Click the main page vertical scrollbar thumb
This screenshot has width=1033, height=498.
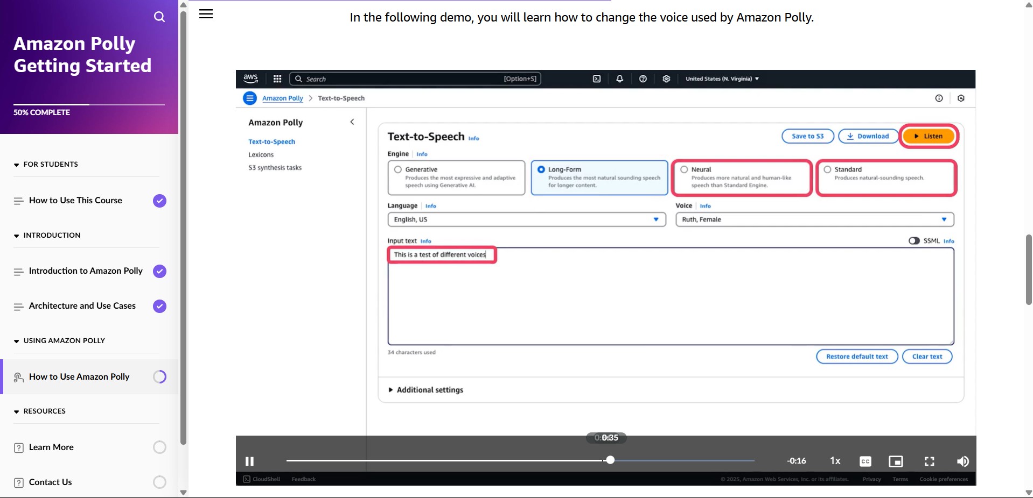(x=1028, y=269)
